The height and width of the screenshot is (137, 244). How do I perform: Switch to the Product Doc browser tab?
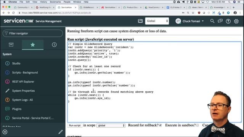(132, 7)
